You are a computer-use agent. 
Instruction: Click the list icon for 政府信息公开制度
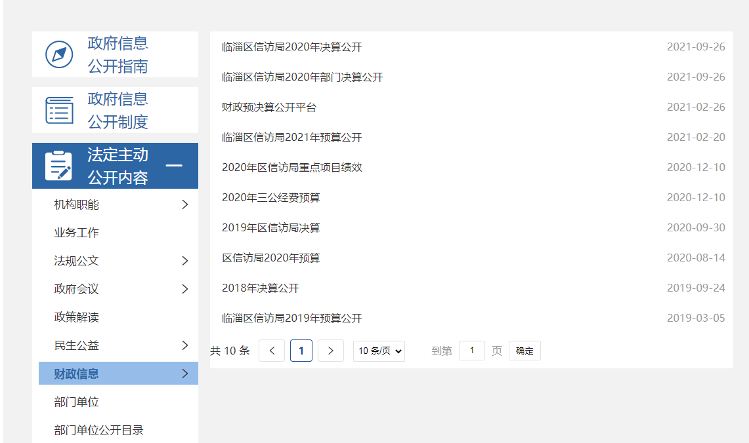[59, 110]
